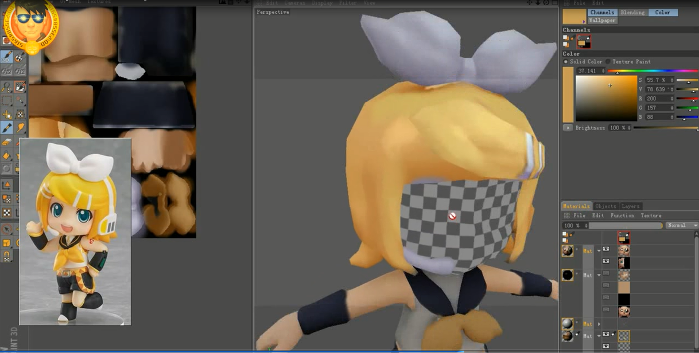Click the Materials panel vertical scrollbar
This screenshot has height=353, width=699.
point(696,292)
